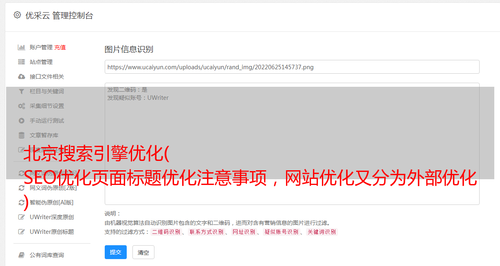Click the play circle icon for 手动运行测试
The height and width of the screenshot is (266, 500).
[22, 121]
